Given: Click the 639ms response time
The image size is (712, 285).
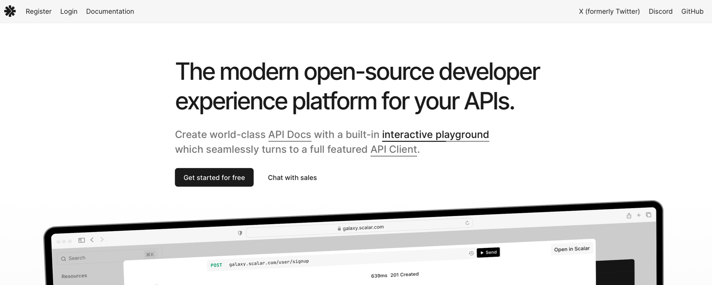Looking at the screenshot, I should point(379,276).
